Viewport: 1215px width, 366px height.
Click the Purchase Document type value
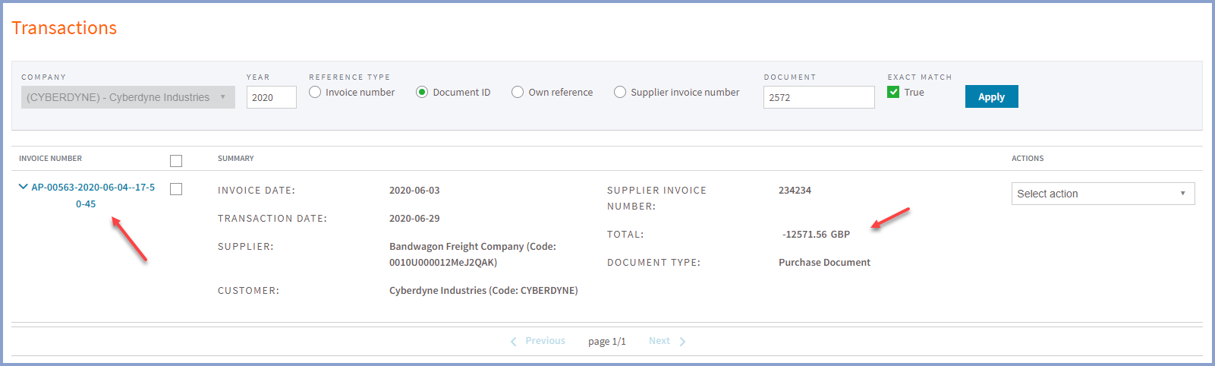click(824, 263)
